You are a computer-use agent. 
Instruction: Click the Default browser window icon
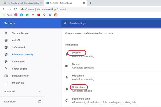tap(6, 76)
